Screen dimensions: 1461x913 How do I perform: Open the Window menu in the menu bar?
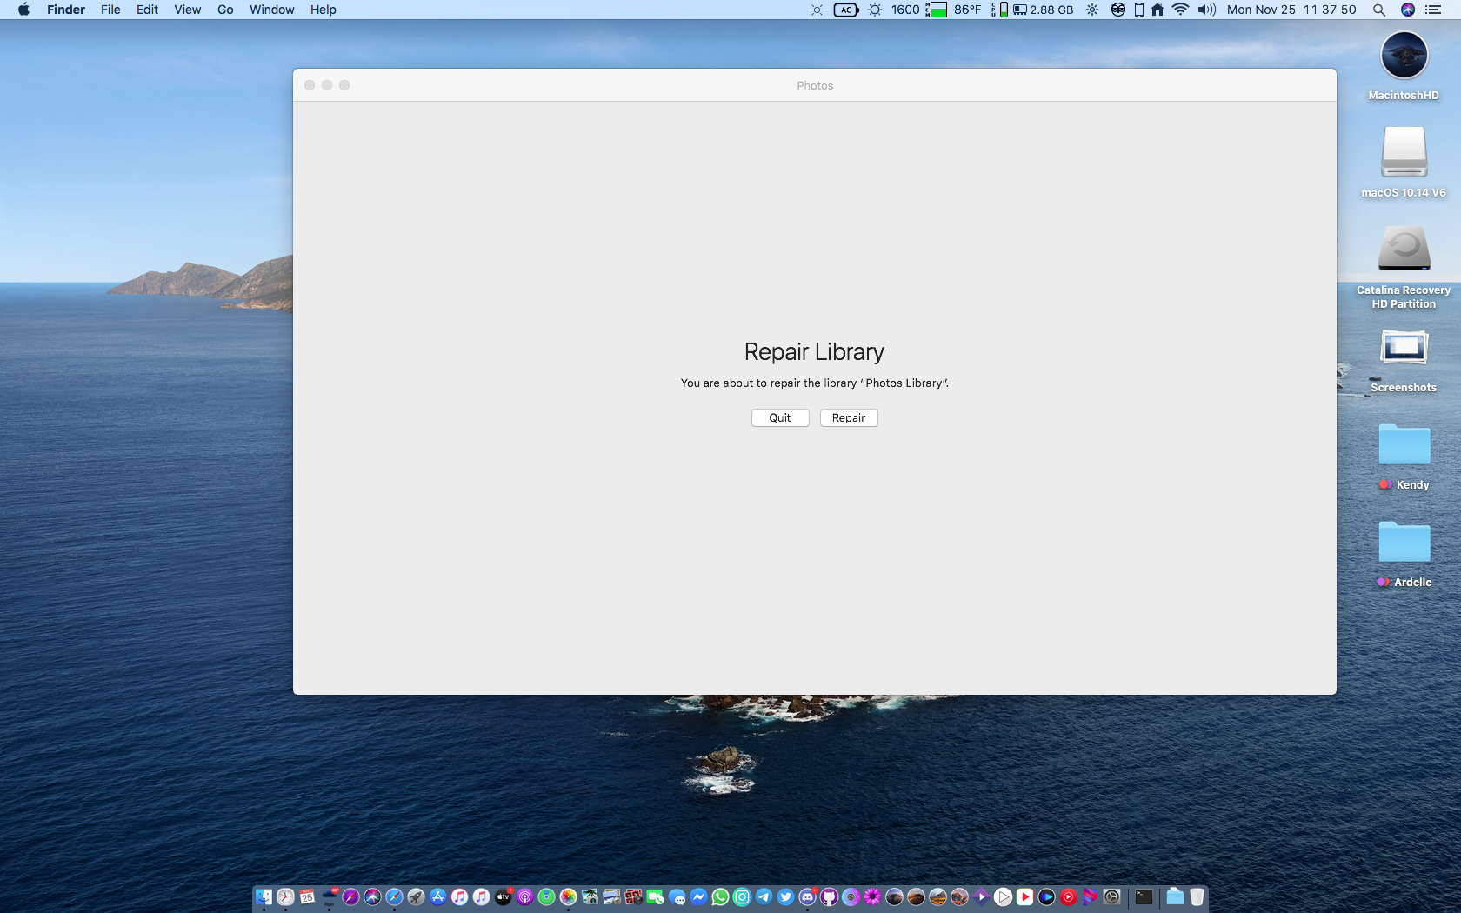[x=271, y=10]
